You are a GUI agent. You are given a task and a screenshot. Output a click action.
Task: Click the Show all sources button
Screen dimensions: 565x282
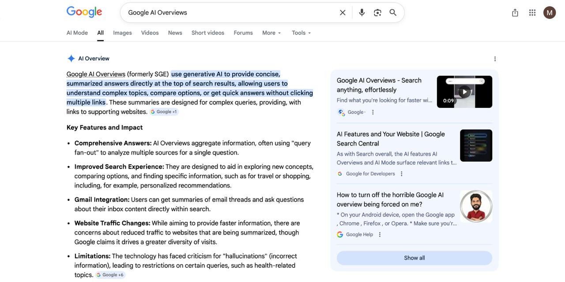[x=414, y=258]
